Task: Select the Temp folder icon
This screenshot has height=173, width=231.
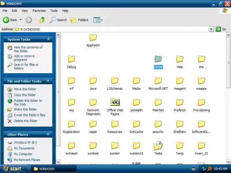Action: [180, 146]
